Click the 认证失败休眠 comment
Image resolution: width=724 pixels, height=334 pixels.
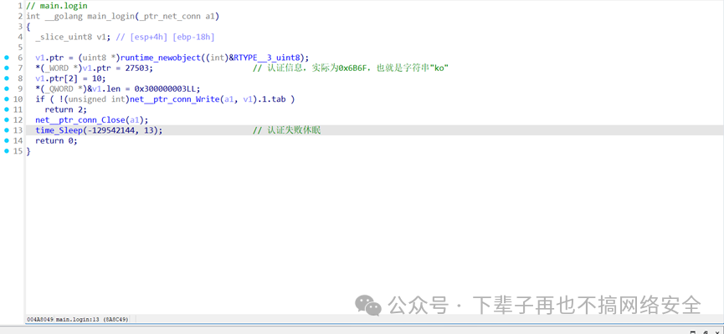pos(287,130)
